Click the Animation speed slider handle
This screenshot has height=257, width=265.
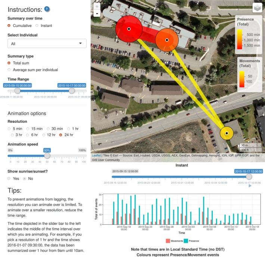tap(47, 156)
